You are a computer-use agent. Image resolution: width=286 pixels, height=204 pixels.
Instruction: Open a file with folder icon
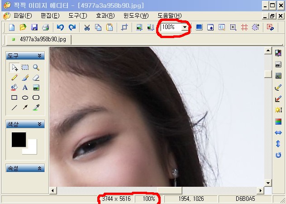[x=23, y=28]
